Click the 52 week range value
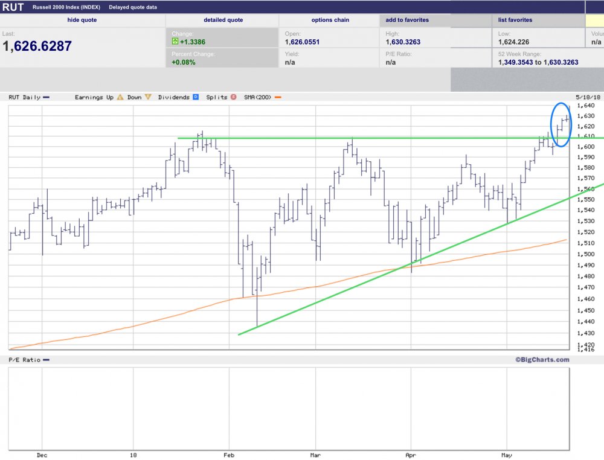The image size is (604, 460). point(538,62)
